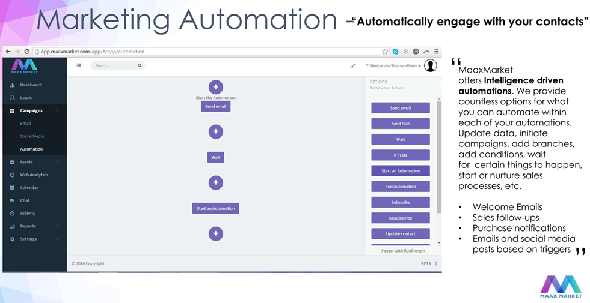Click Start an Automation node in canvas
The width and height of the screenshot is (590, 303).
215,208
